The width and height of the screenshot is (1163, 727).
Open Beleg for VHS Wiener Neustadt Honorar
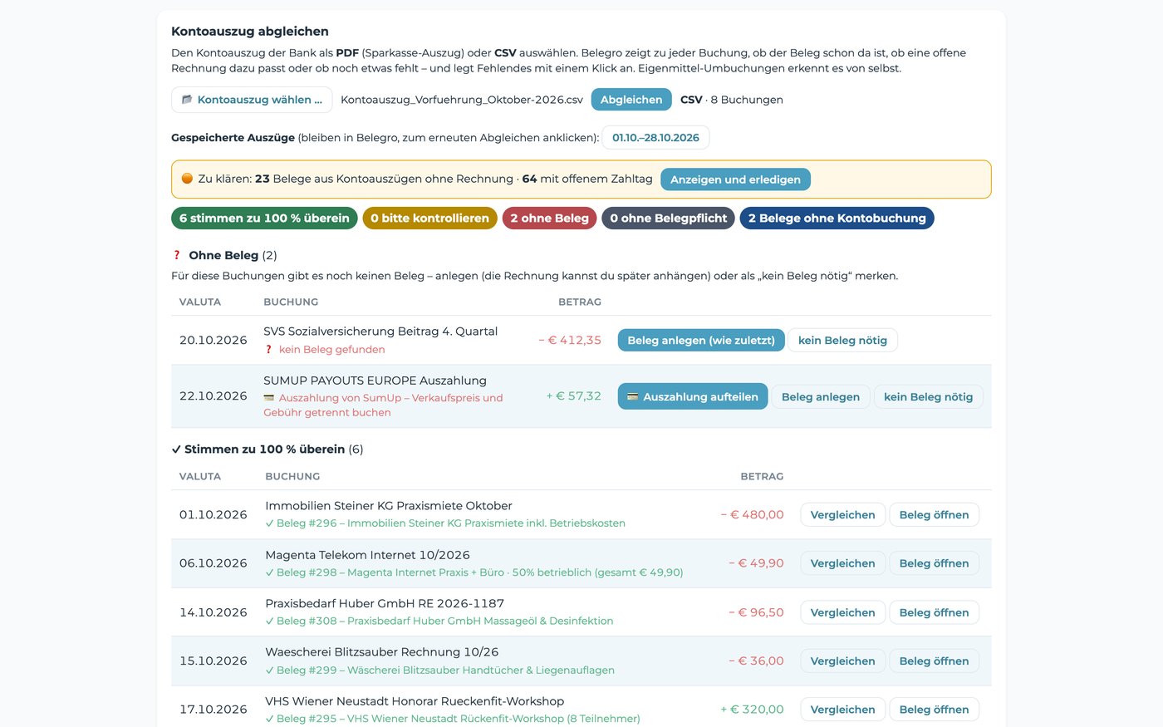pyautogui.click(x=934, y=710)
